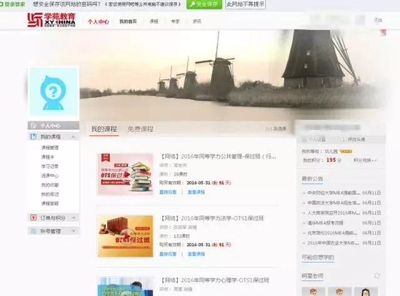Screen dimensions: 400x296
Task: Click the 积分兑换>> link
Action: [x=365, y=160]
